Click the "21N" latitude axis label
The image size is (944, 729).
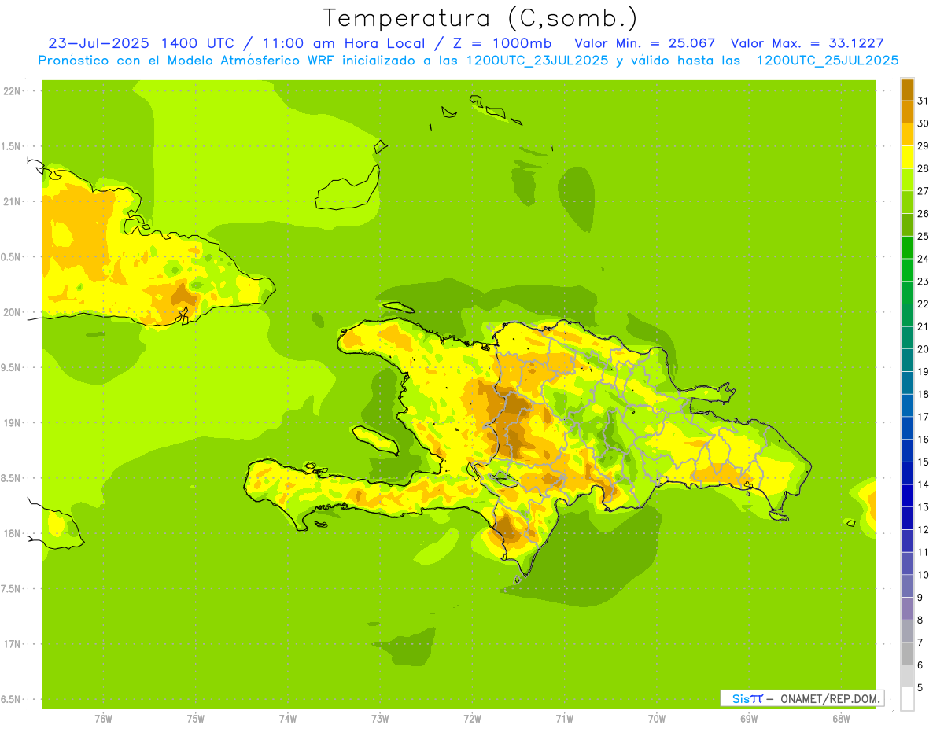13,201
